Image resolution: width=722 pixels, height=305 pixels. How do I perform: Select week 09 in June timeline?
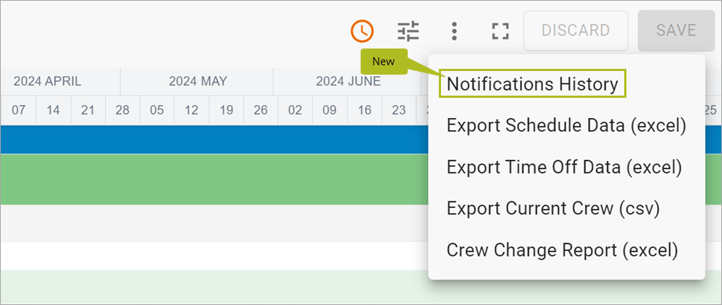coord(329,111)
